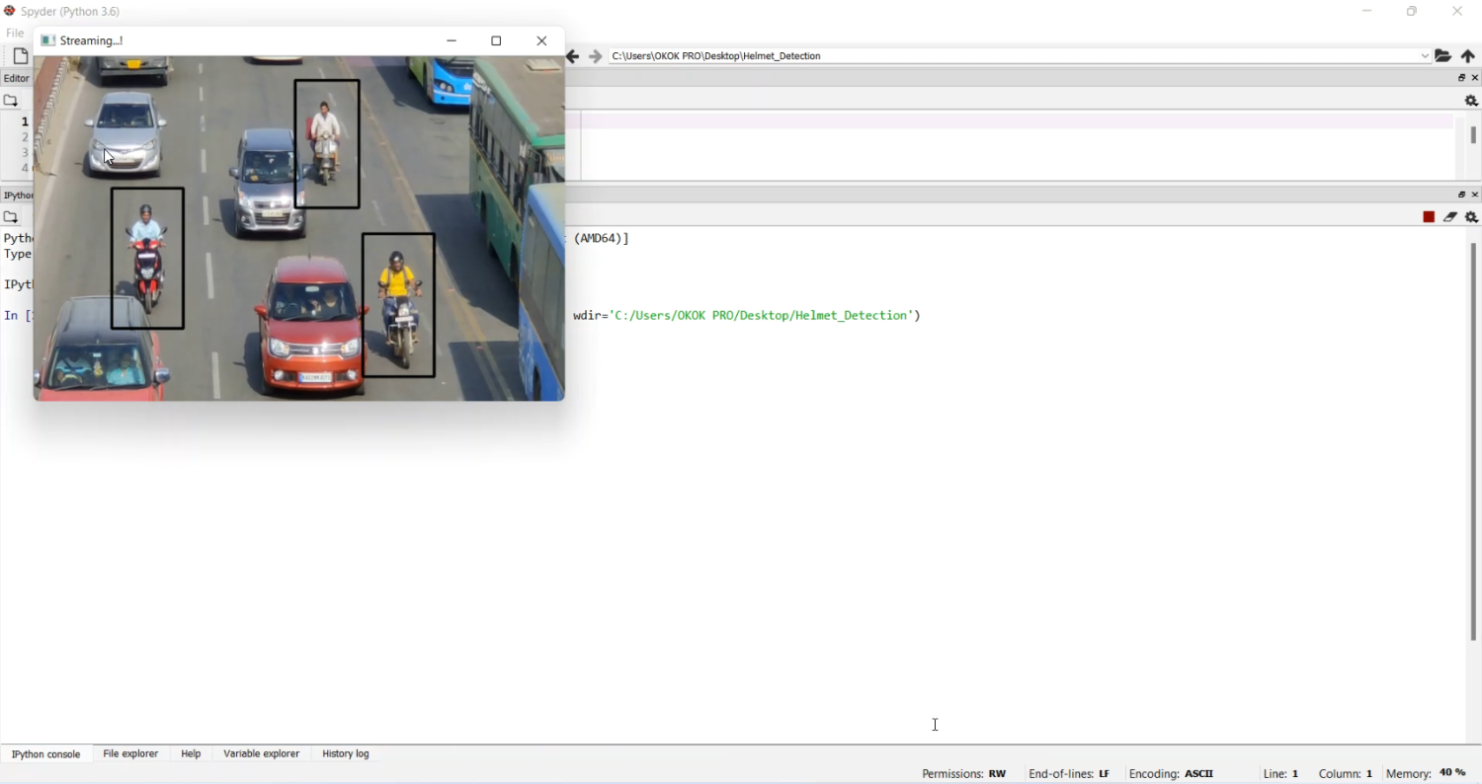Open the History log tab
The width and height of the screenshot is (1482, 784).
346,754
